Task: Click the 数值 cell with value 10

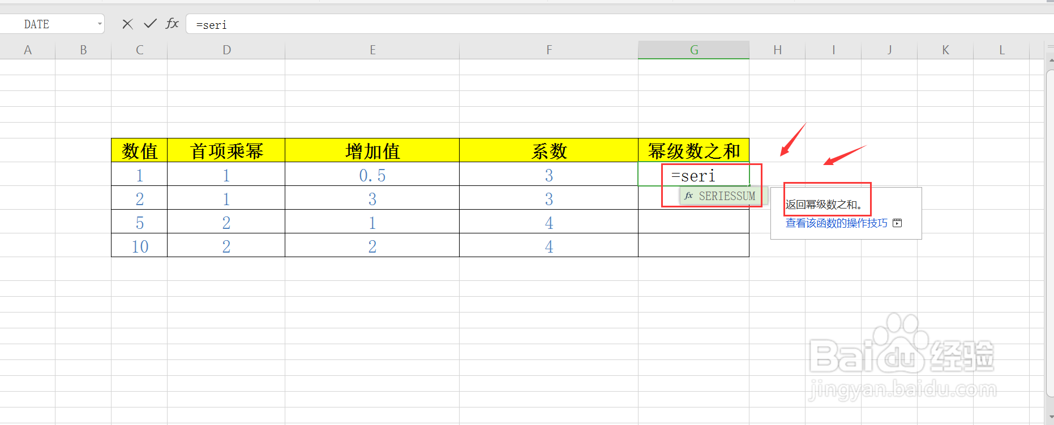Action: click(139, 246)
